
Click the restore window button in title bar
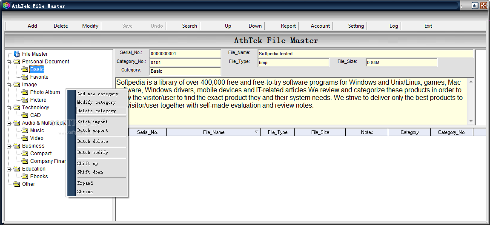pos(475,5)
